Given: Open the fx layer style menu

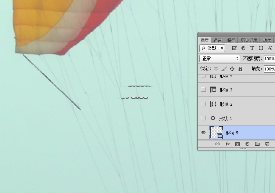Looking at the screenshot, I should (228, 144).
